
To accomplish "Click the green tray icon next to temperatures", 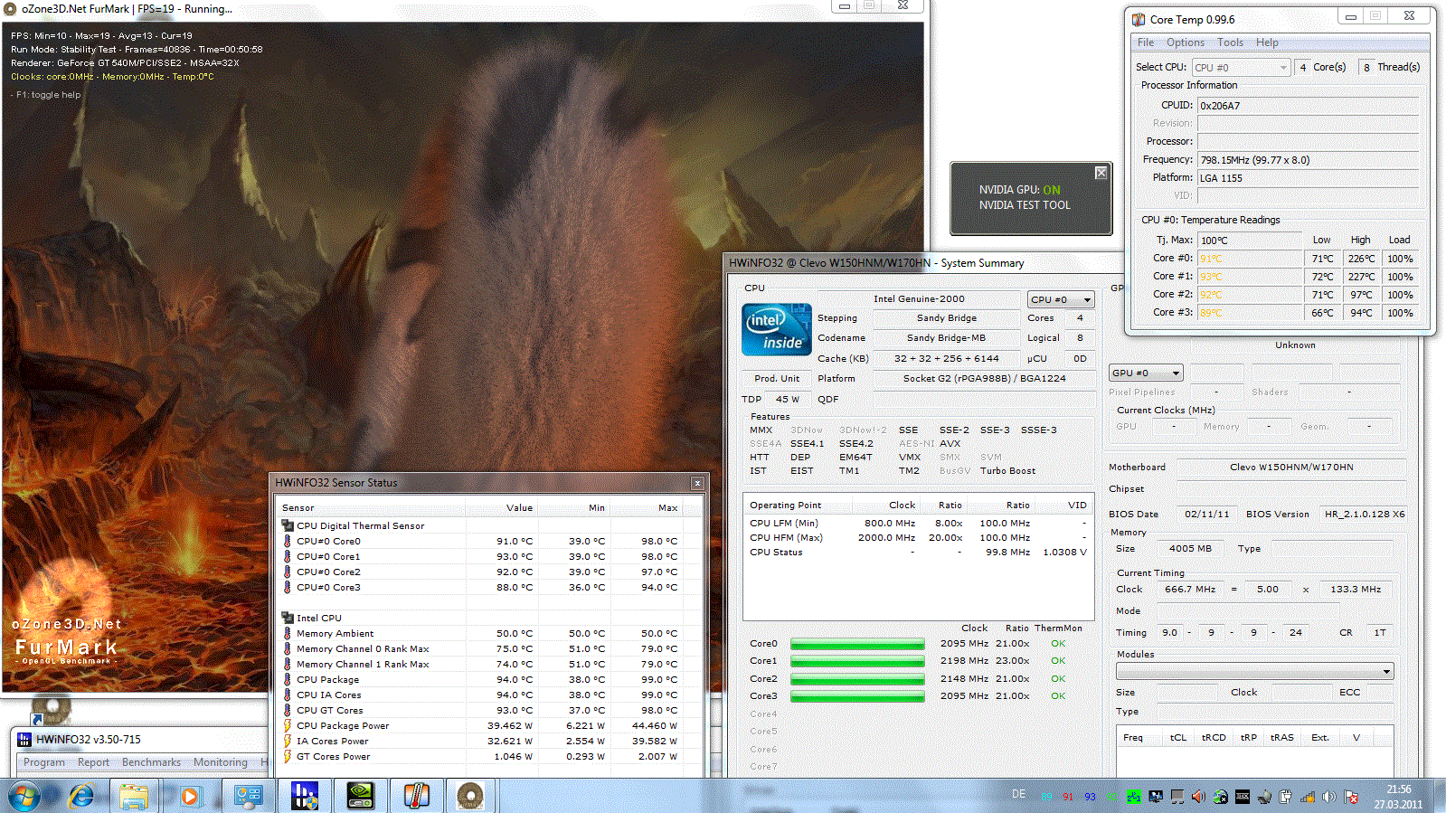I will (x=1133, y=797).
